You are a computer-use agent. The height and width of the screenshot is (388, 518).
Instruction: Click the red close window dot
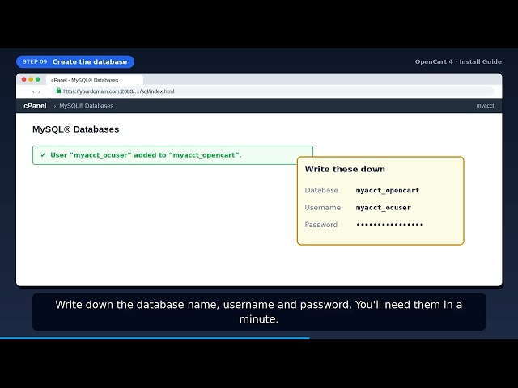pyautogui.click(x=23, y=79)
